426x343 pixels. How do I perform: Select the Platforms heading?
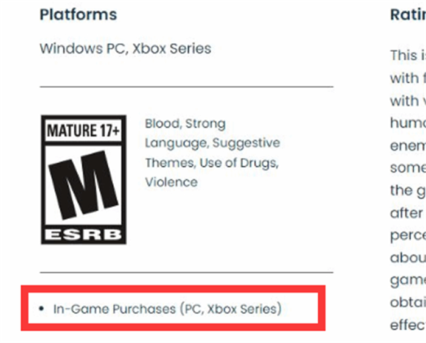[79, 15]
